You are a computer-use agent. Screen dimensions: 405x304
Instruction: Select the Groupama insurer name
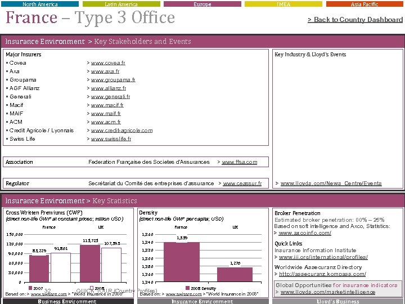point(22,80)
